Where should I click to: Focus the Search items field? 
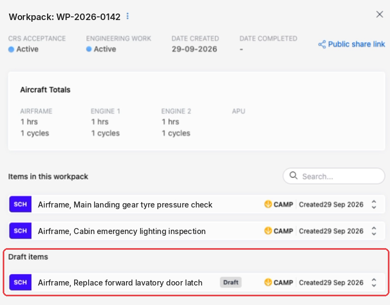[x=334, y=176]
